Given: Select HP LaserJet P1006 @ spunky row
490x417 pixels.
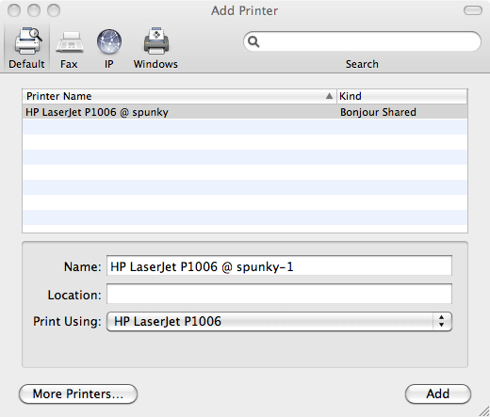Looking at the screenshot, I should (x=245, y=112).
